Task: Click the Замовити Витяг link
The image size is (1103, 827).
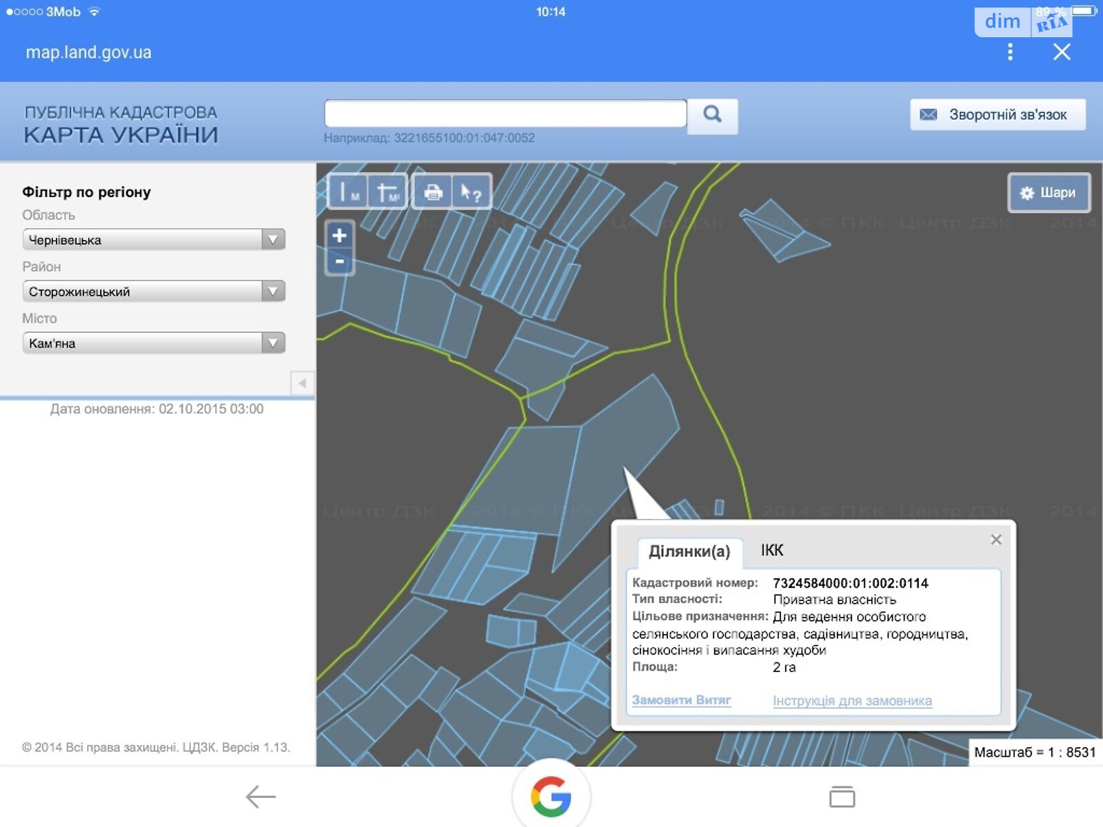Action: click(x=681, y=700)
